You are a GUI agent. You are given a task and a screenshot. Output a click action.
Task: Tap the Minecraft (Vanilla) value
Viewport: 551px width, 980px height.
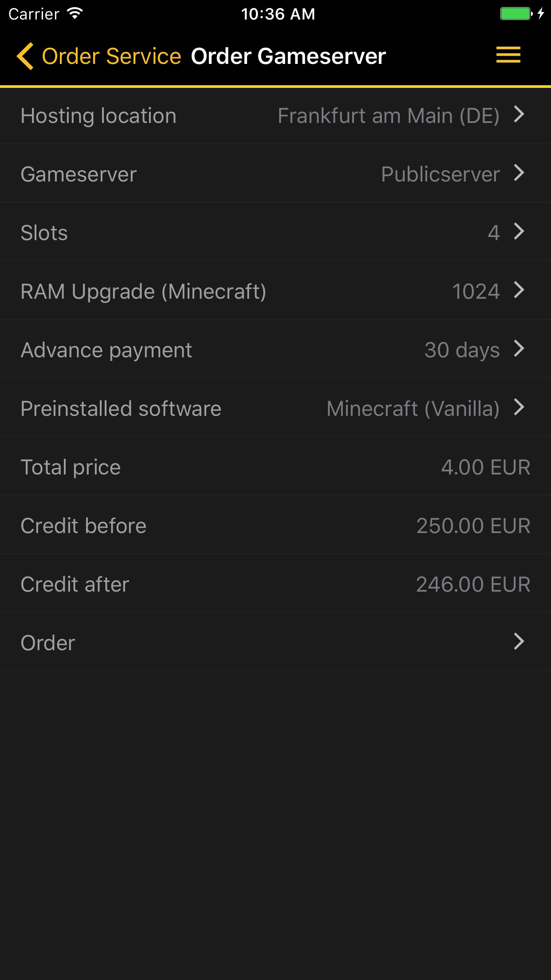click(413, 408)
